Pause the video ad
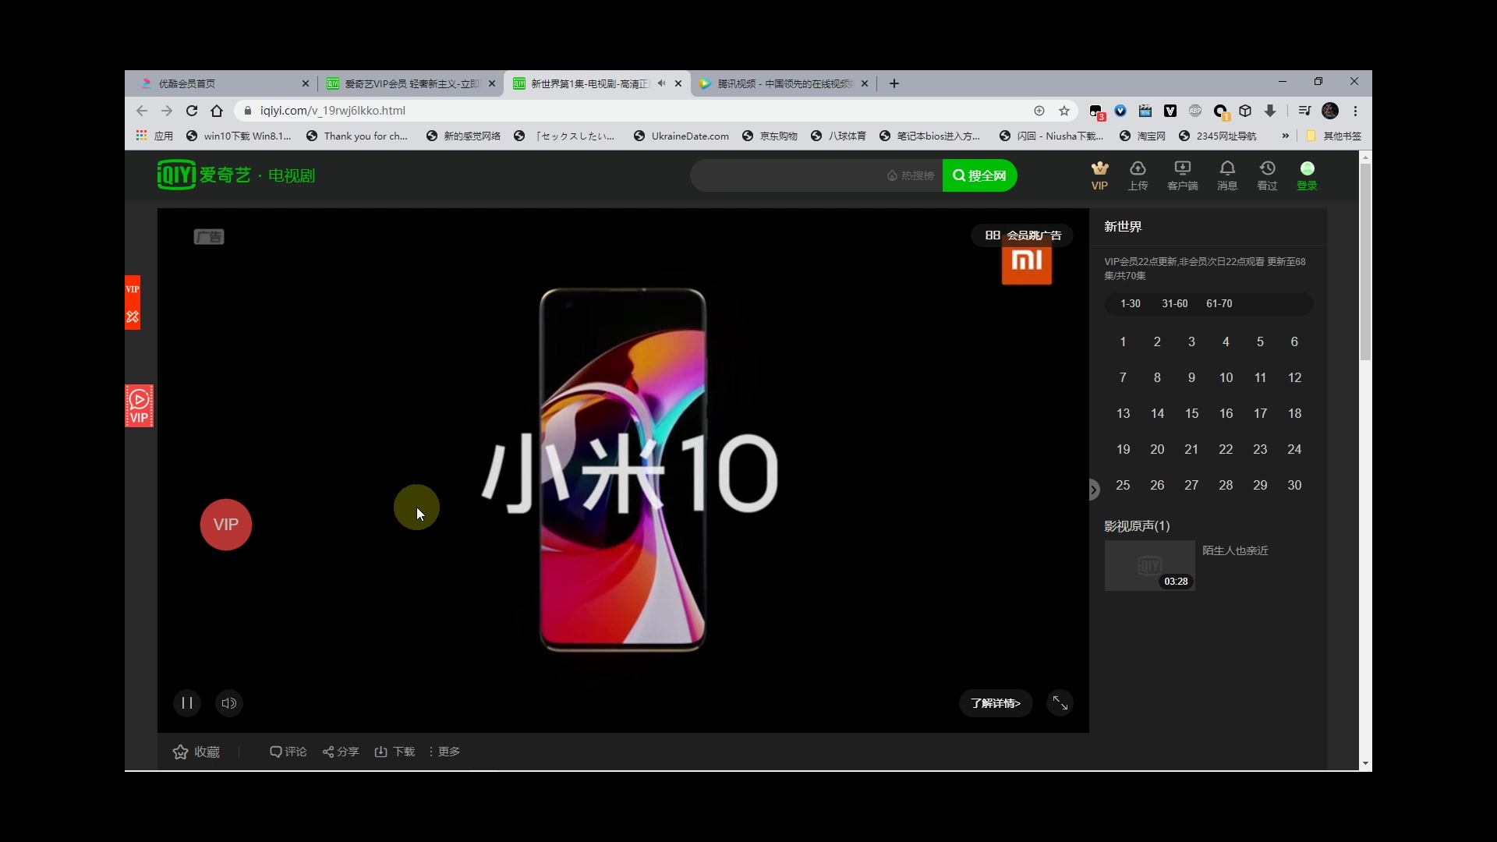 pyautogui.click(x=187, y=703)
